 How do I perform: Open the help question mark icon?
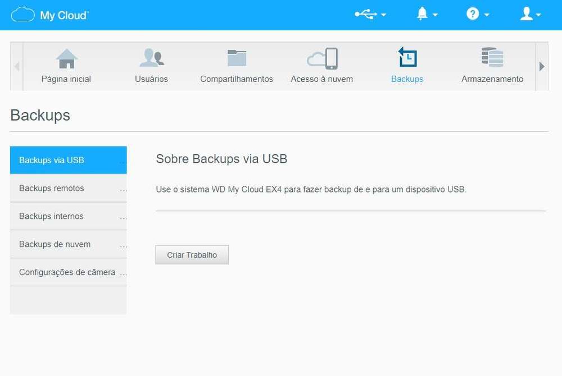point(473,14)
